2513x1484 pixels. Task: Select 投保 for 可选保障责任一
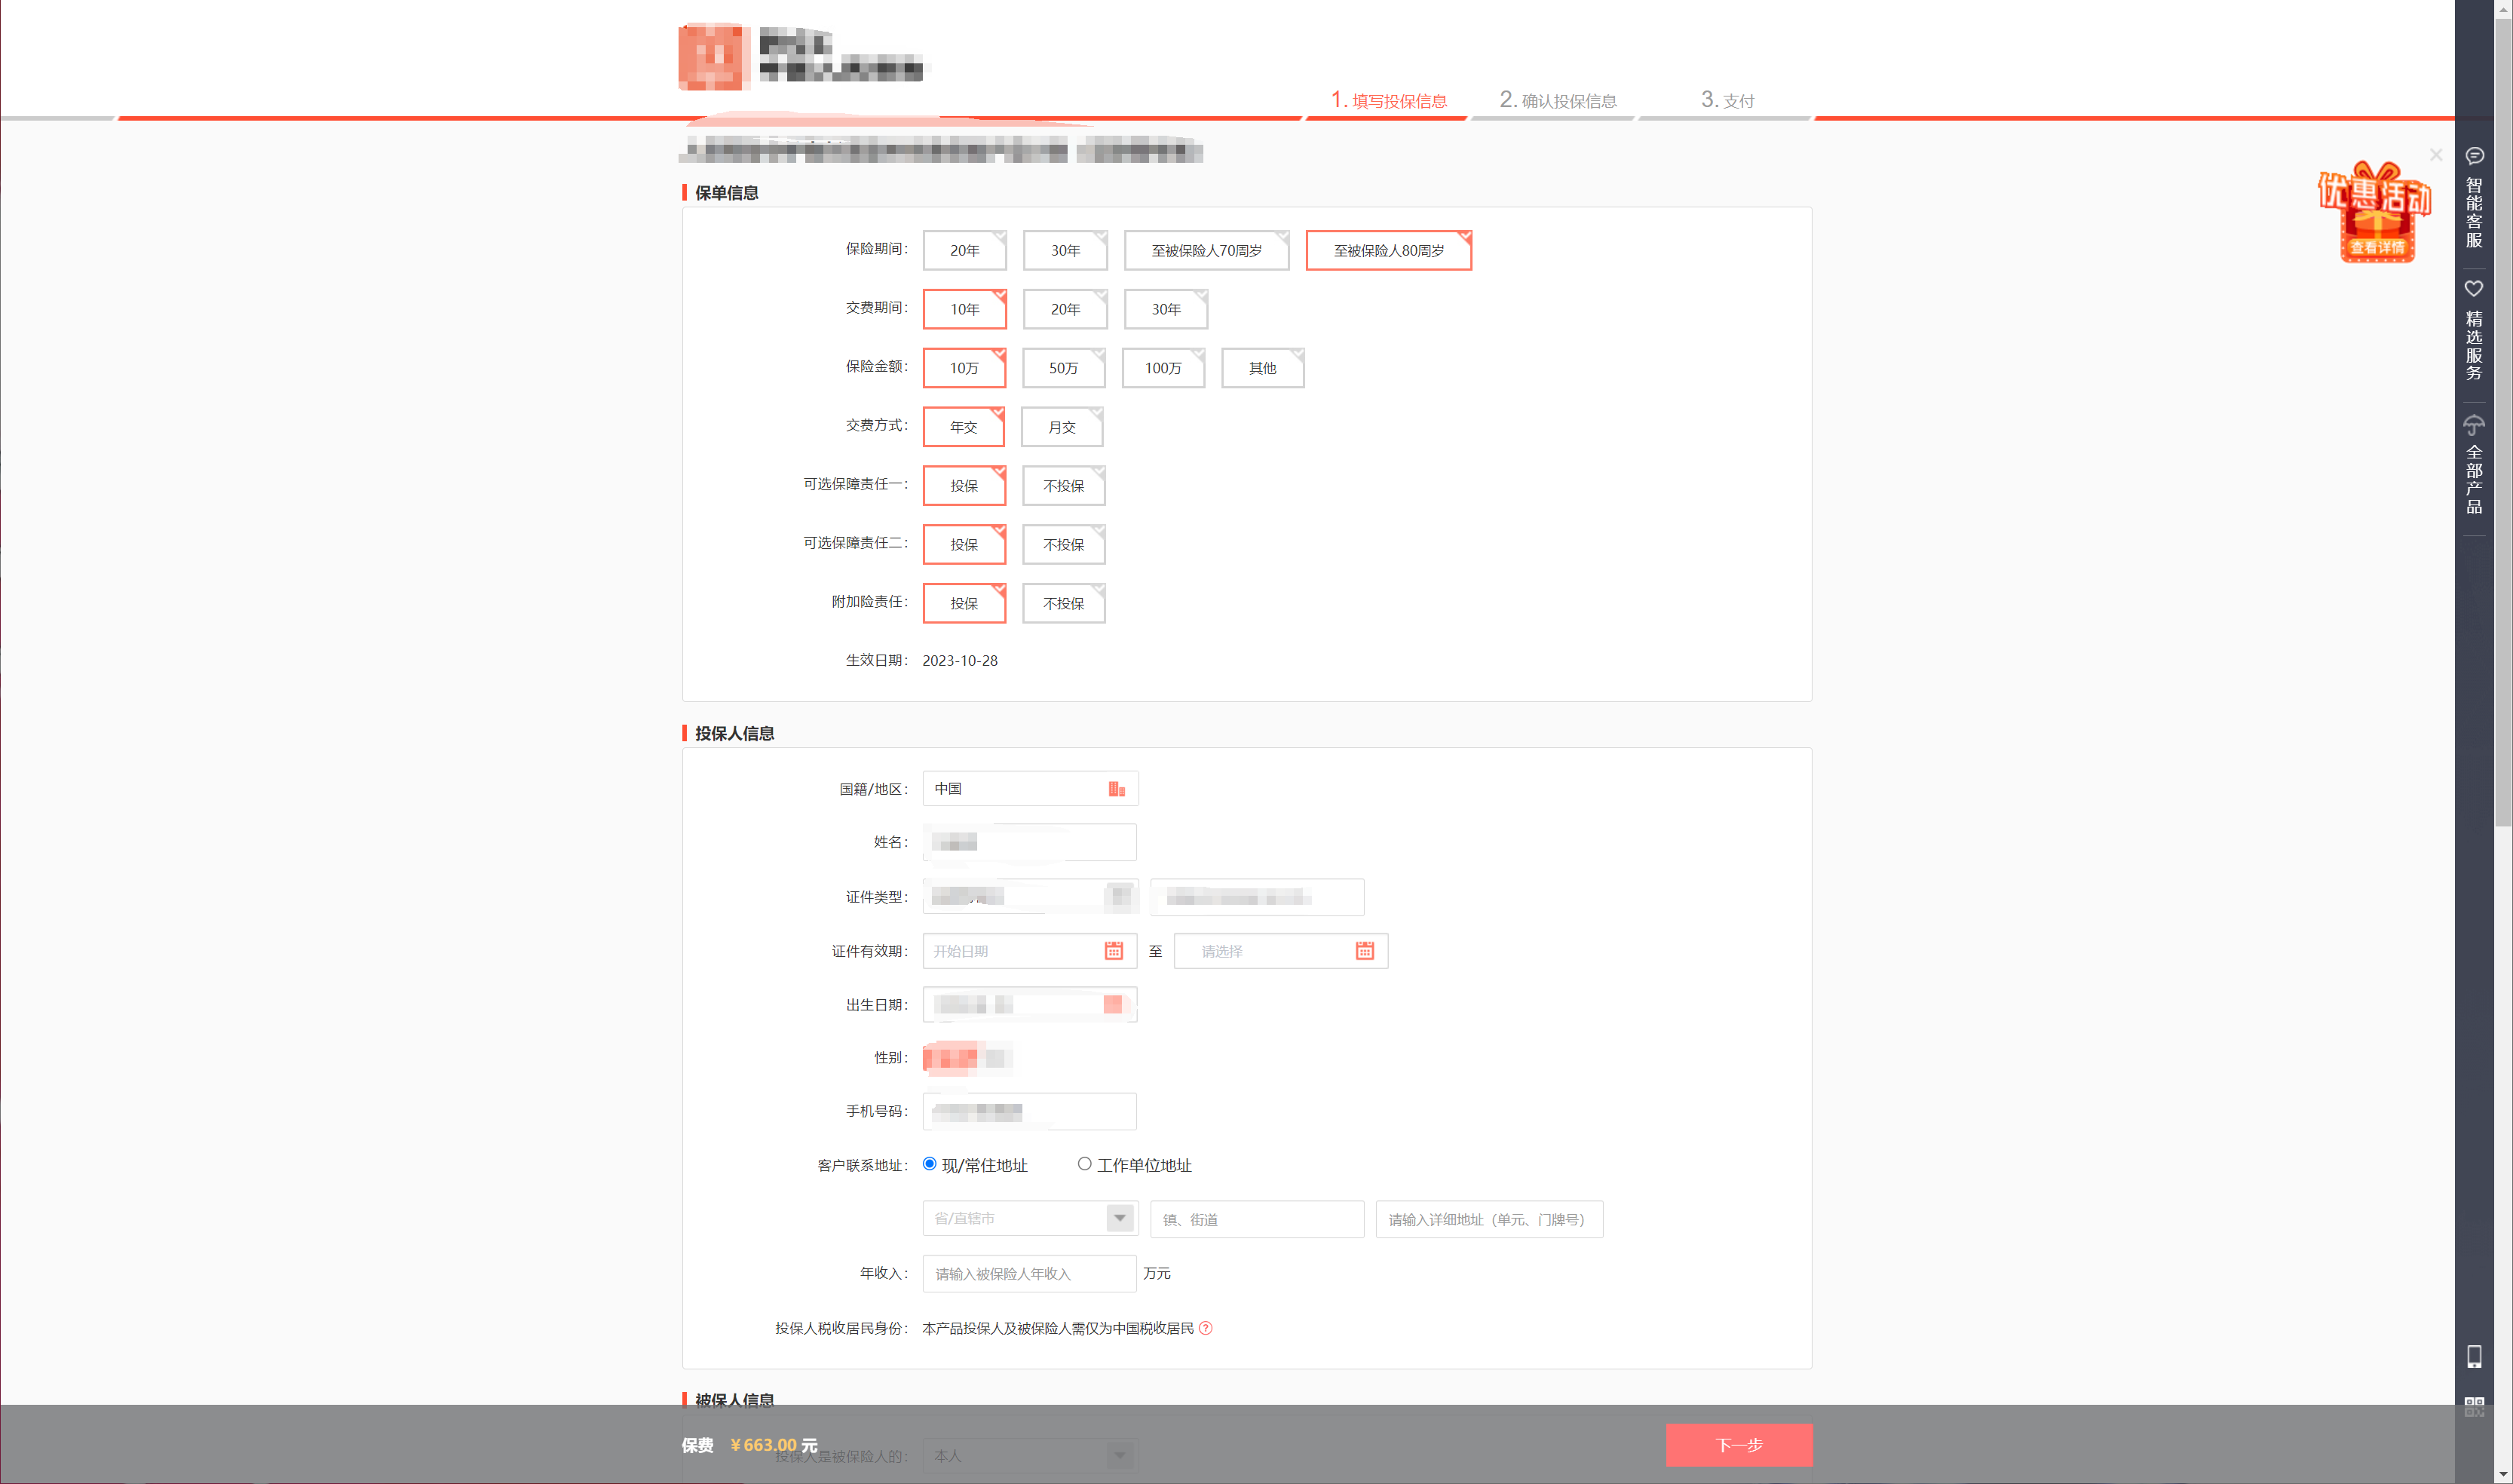964,486
